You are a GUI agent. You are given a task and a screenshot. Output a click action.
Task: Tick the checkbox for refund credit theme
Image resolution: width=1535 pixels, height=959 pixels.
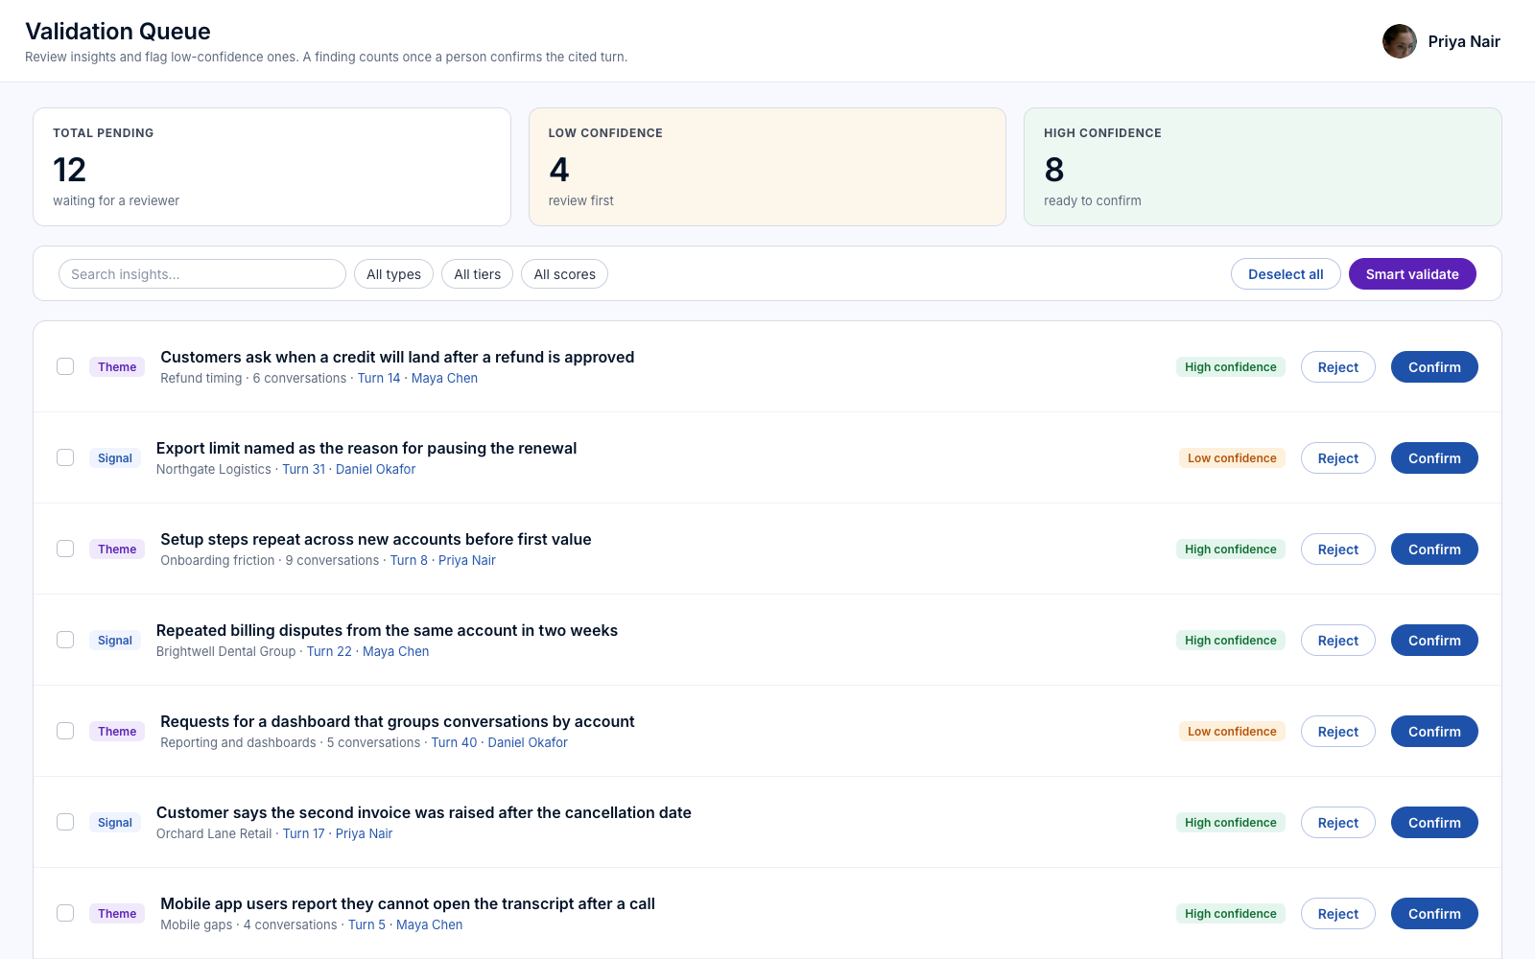coord(65,366)
